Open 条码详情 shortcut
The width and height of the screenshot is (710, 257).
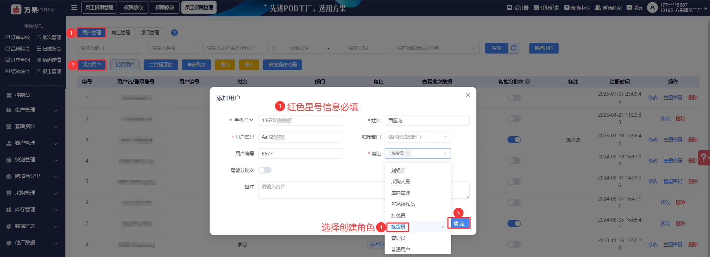click(49, 60)
